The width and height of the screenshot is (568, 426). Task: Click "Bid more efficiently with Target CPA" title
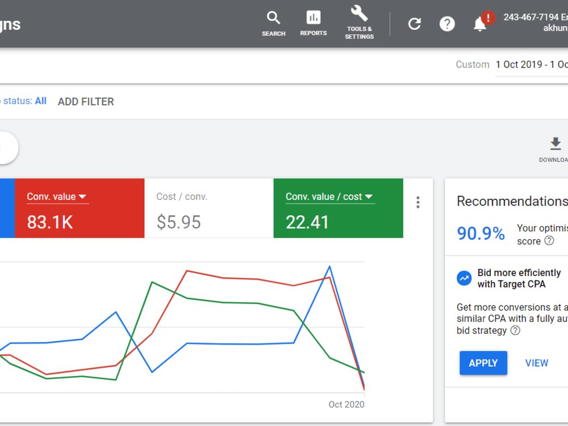[519, 278]
